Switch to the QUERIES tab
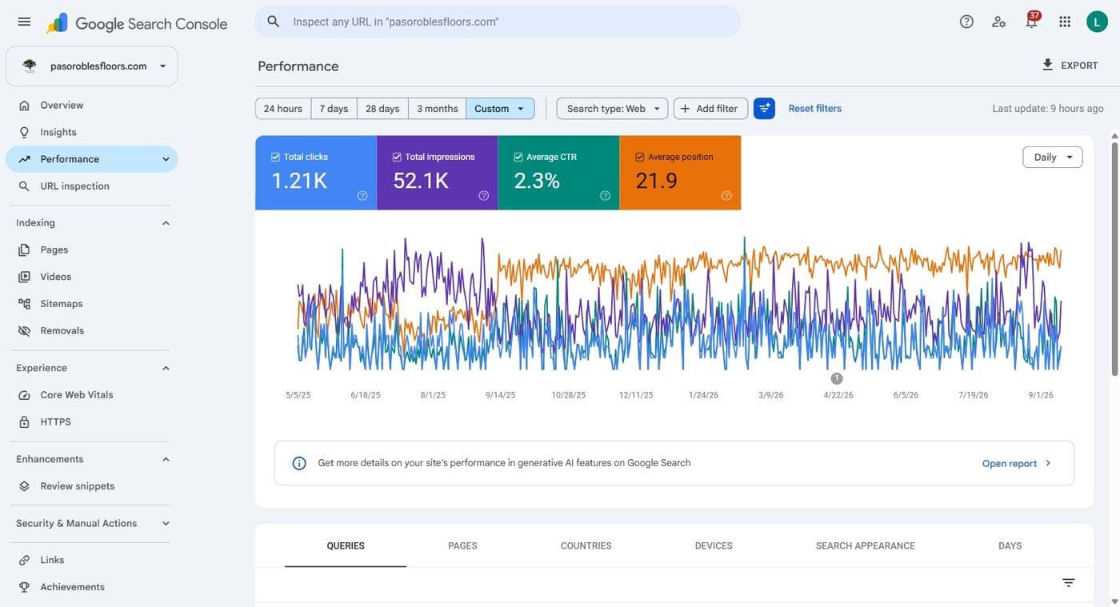 click(x=346, y=545)
